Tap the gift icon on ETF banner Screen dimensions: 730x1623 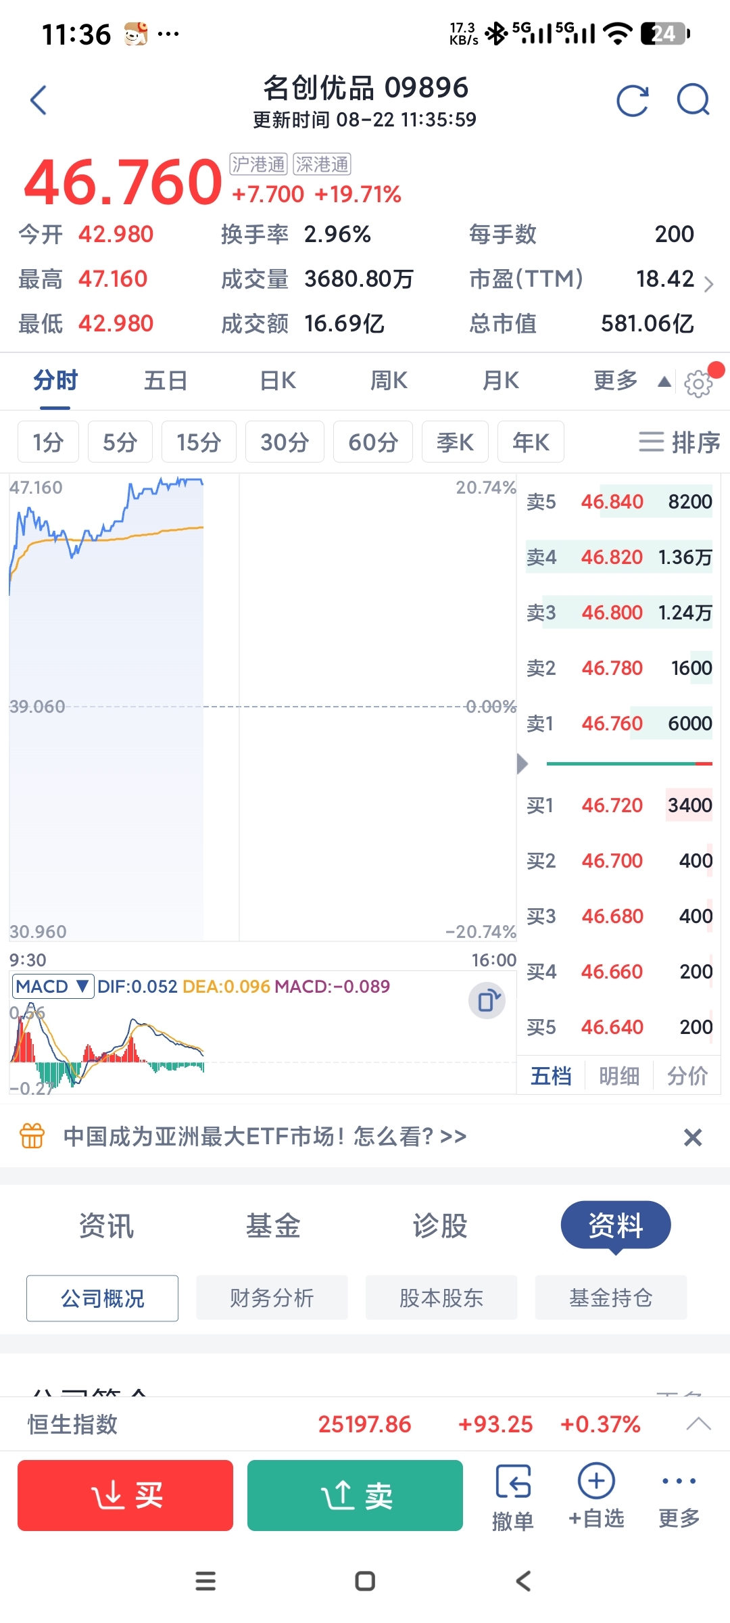pyautogui.click(x=32, y=1136)
